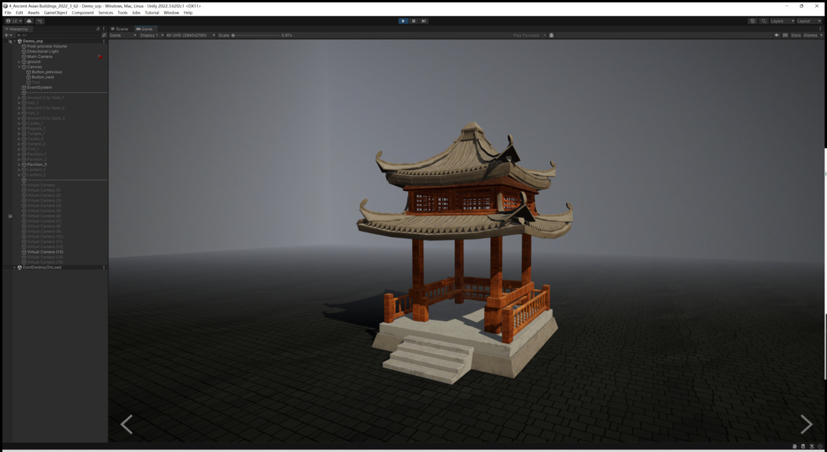Click the Pause button
This screenshot has width=827, height=452.
[x=413, y=21]
